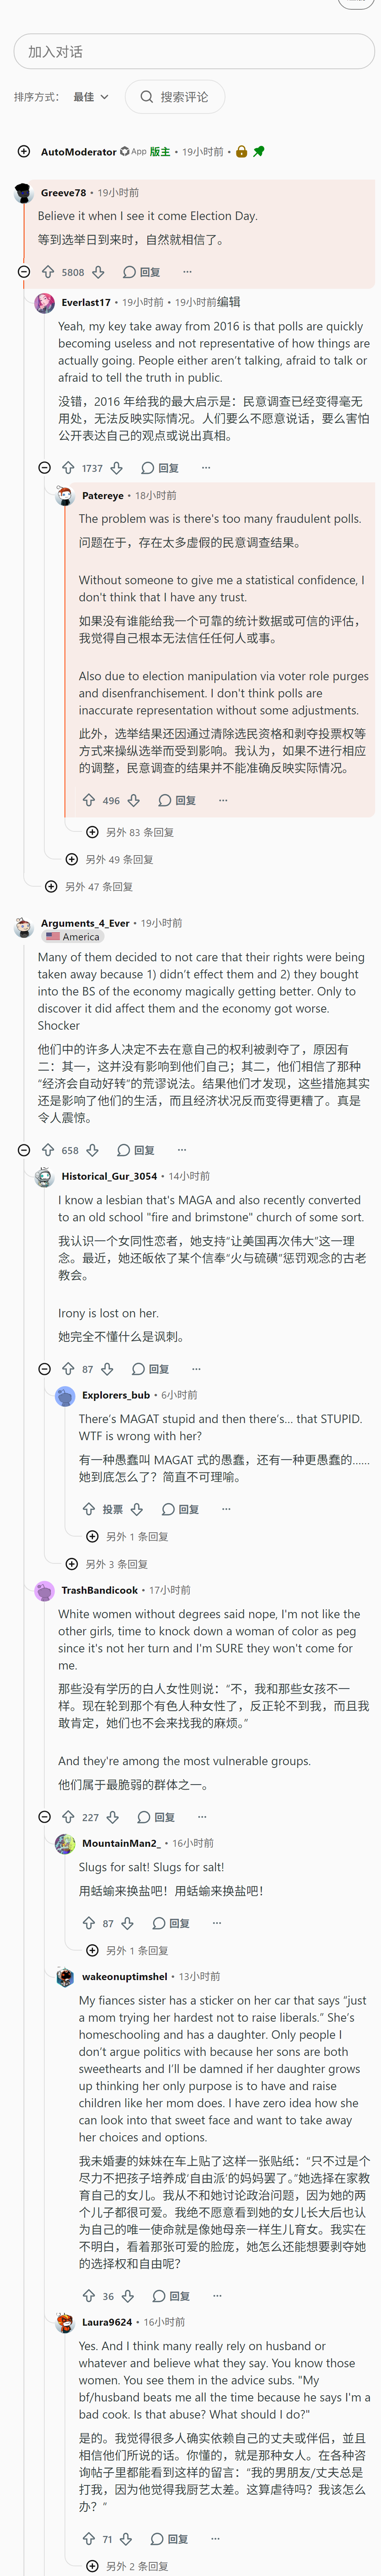Image resolution: width=381 pixels, height=2576 pixels.
Task: Open more options on Arguments_4_Ever's comment
Action: (x=181, y=1150)
